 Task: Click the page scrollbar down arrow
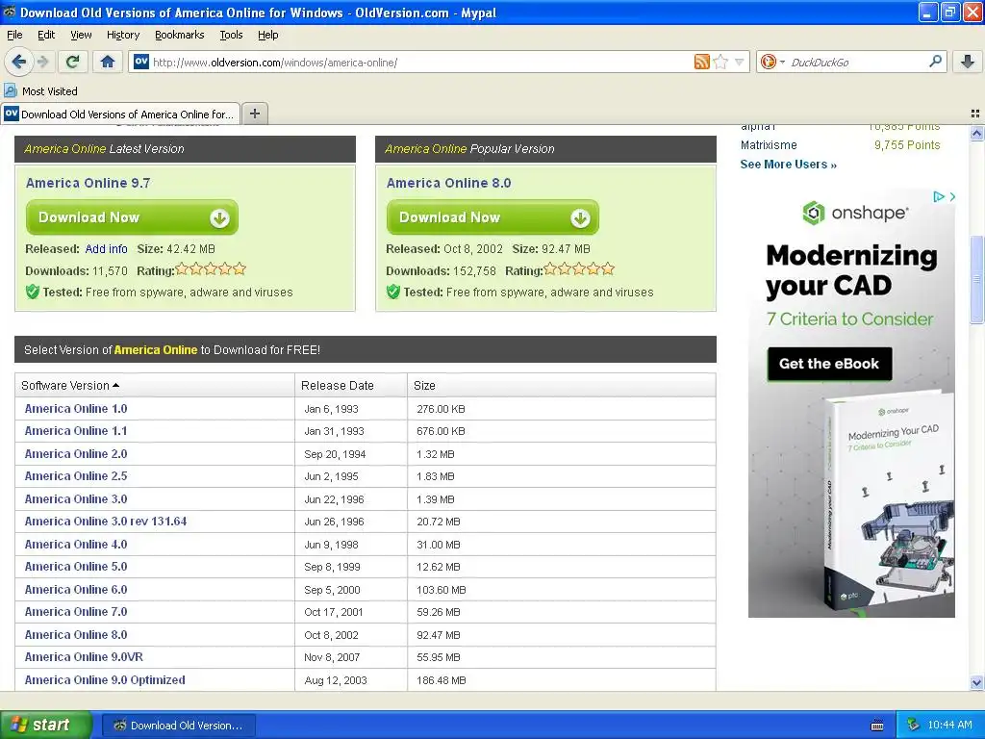coord(977,683)
